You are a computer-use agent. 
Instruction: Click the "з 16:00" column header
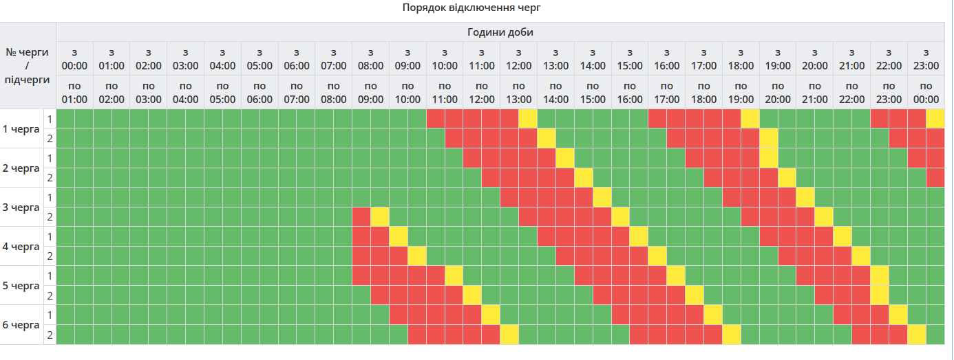pos(666,59)
